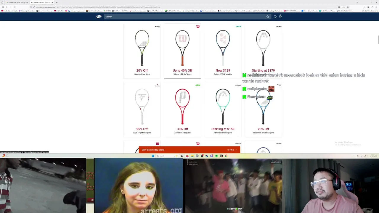The image size is (379, 213).
Task: Open the Spotify taskbar icon
Action: coord(216,156)
